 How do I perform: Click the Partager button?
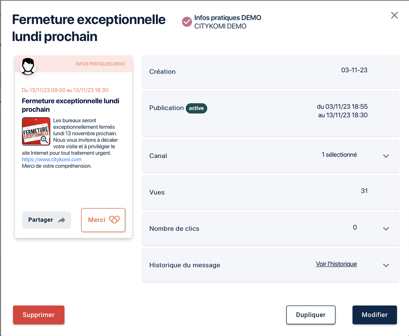(46, 220)
